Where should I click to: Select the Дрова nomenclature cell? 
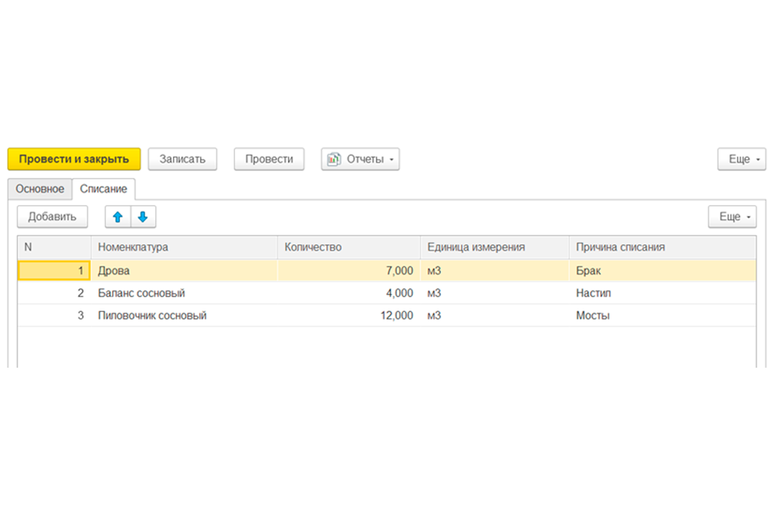pyautogui.click(x=184, y=271)
